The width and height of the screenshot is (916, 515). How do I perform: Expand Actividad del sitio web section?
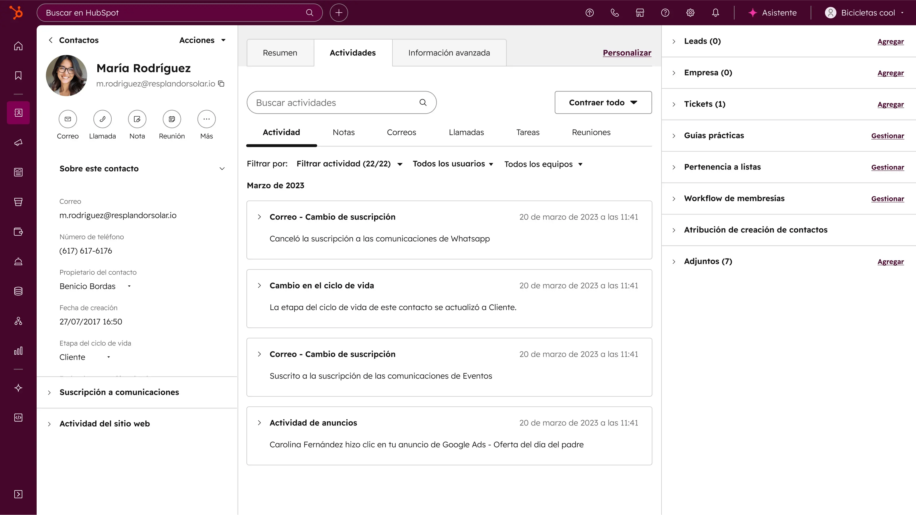click(49, 424)
